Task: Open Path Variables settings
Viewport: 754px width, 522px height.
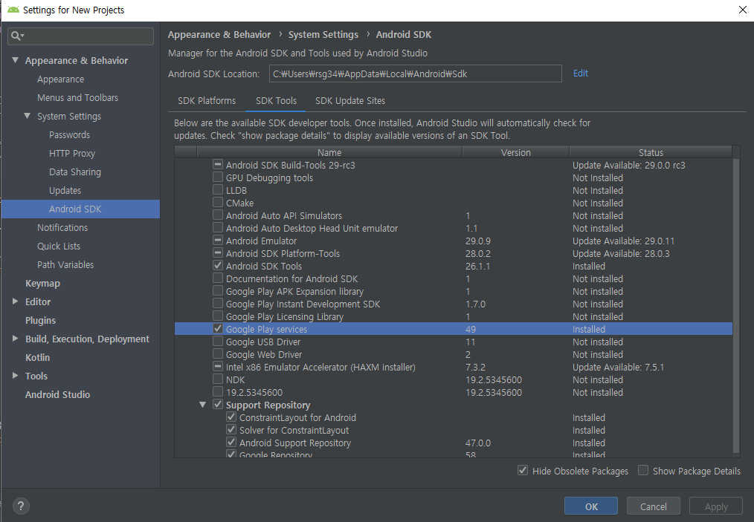Action: coord(65,264)
